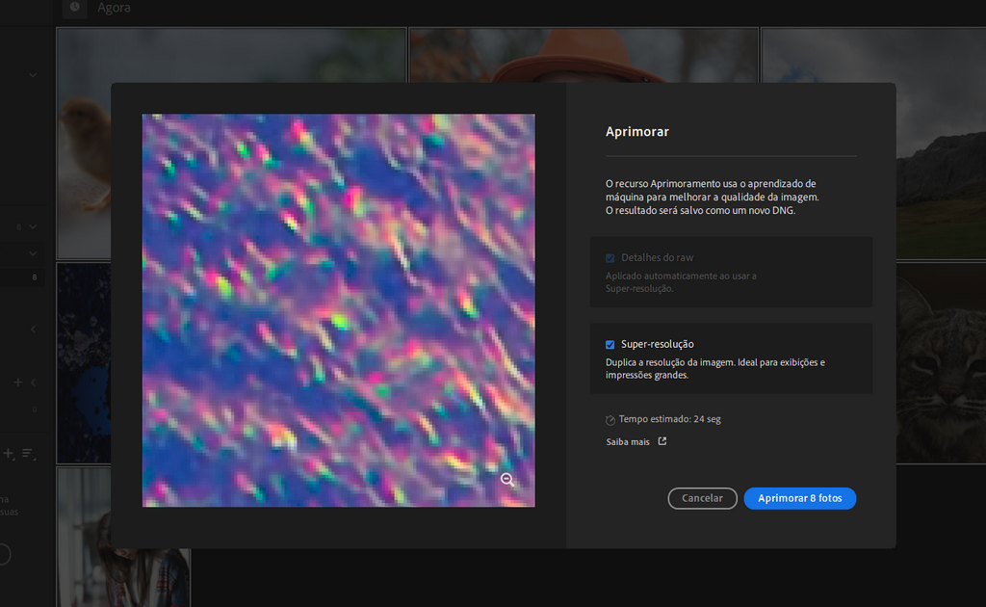Click the left-pointing chevron beside the plus icon
This screenshot has height=607, width=986.
tap(34, 383)
